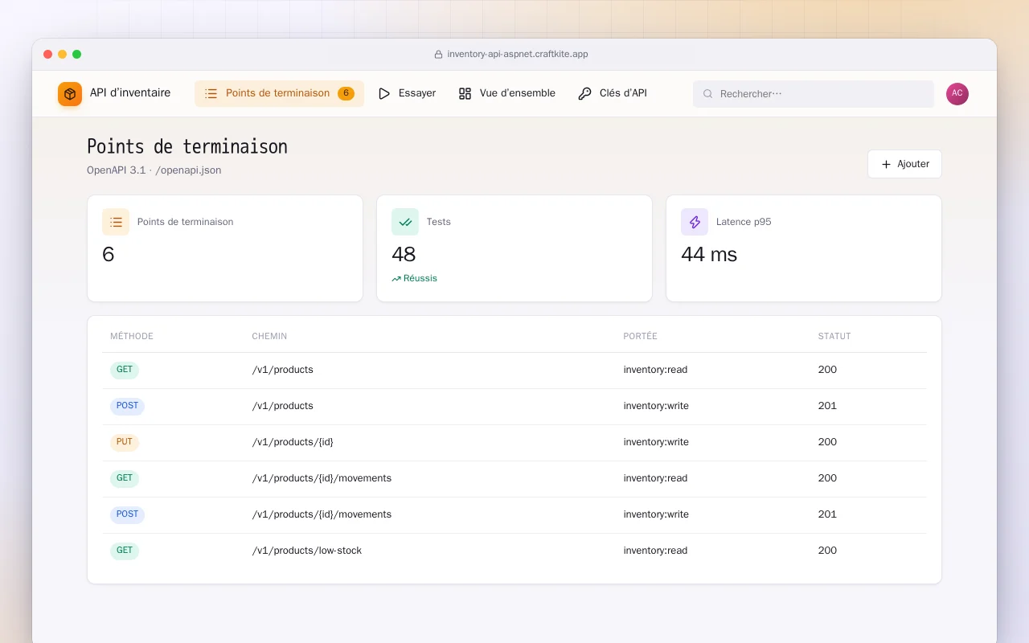Screen dimensions: 1029x643
Task: Click the OpenAPI 3.1 · /openapi.json subtitle
Action: [x=154, y=170]
